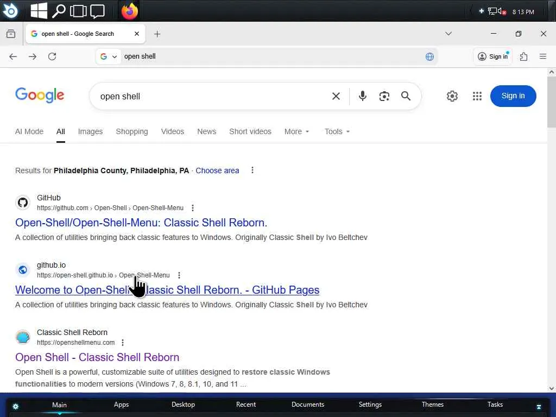This screenshot has height=417, width=556.
Task: Select the Apps tab in bottom dock
Action: tap(121, 405)
